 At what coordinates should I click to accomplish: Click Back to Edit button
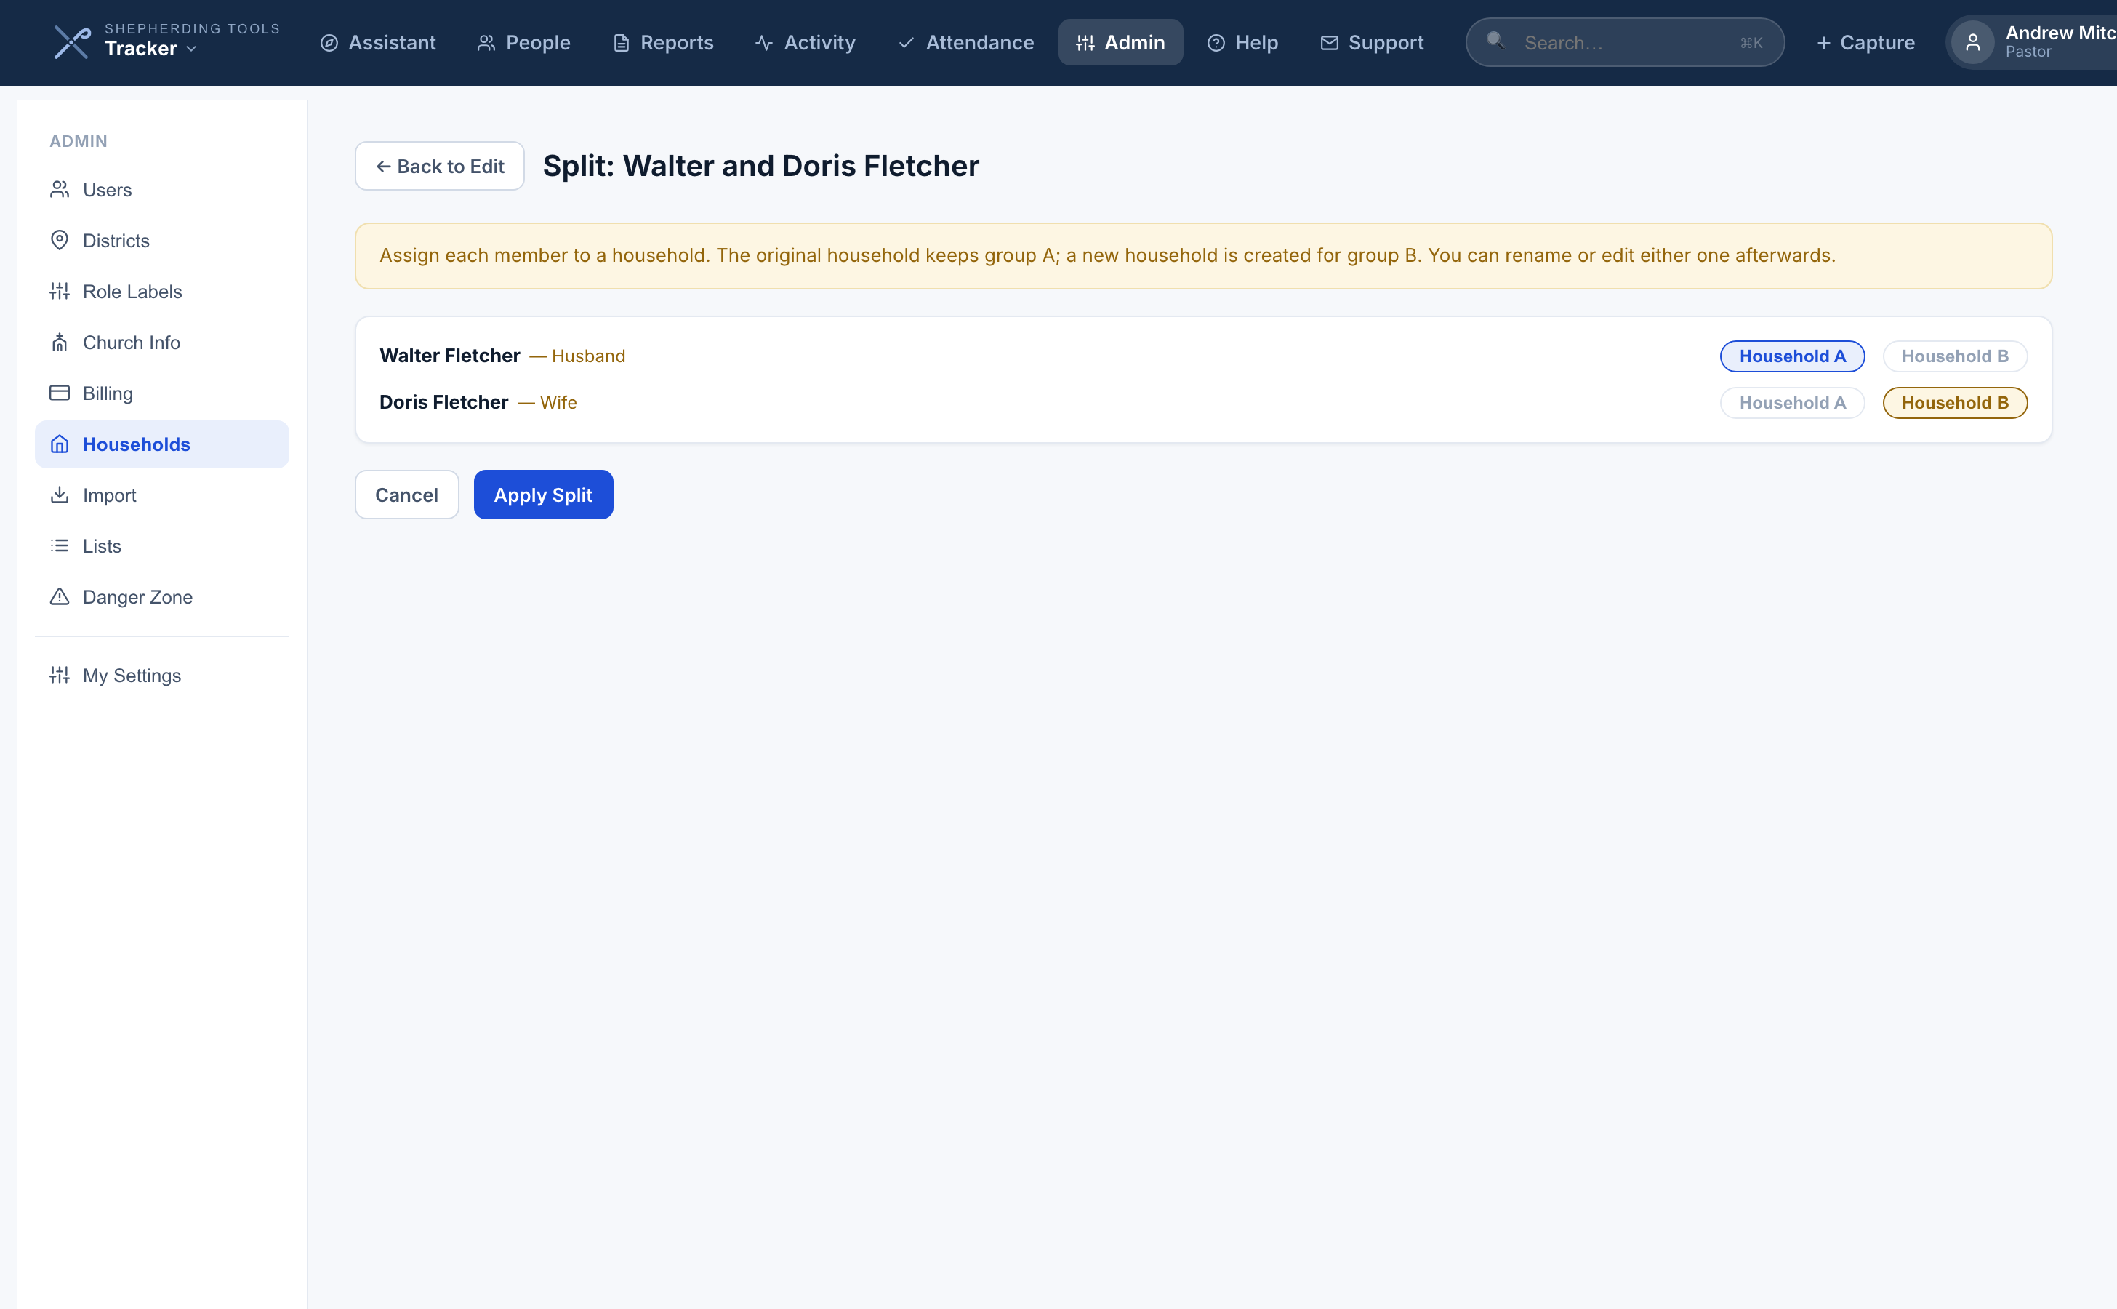click(440, 167)
